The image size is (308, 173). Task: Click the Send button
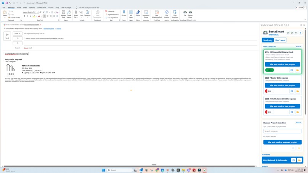[x=7, y=36]
